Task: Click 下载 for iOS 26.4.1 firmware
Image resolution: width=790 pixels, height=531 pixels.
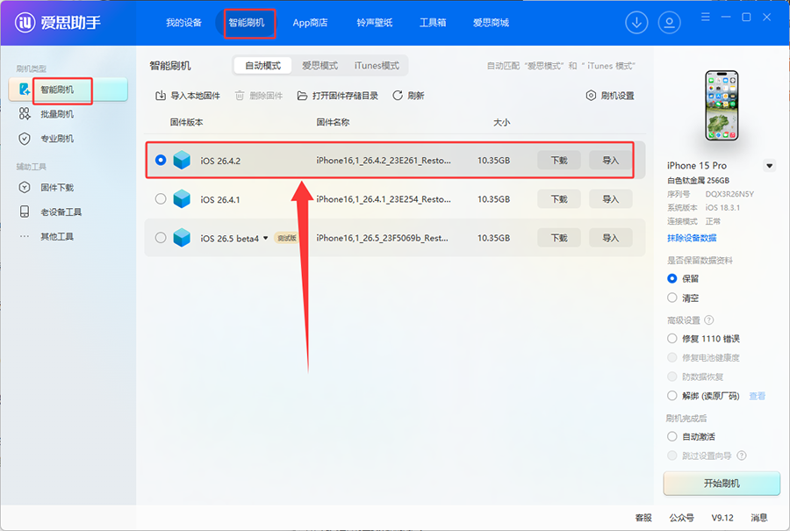Action: [x=559, y=199]
